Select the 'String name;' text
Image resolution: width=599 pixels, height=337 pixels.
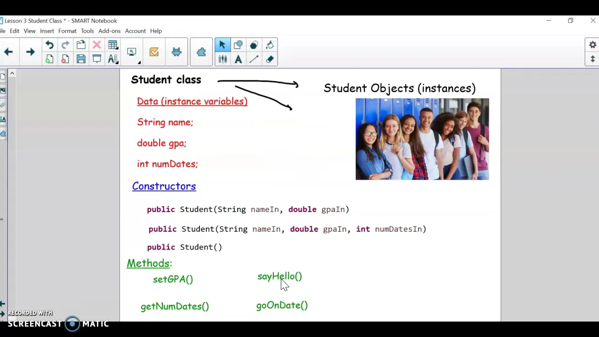coord(165,122)
